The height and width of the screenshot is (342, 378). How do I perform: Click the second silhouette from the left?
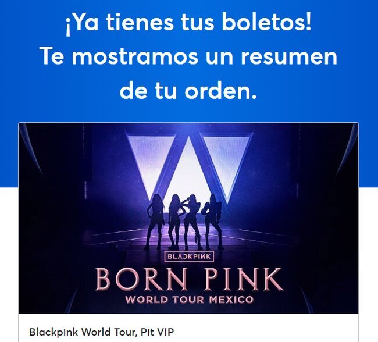(176, 222)
